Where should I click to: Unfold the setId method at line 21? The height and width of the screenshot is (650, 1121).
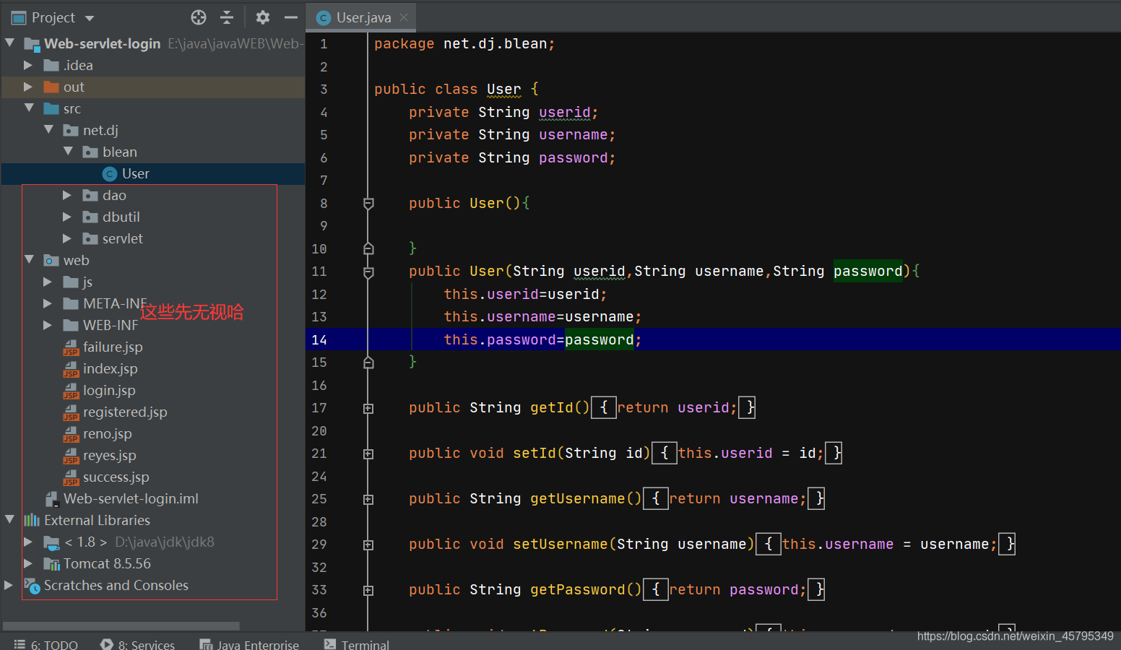coord(368,454)
